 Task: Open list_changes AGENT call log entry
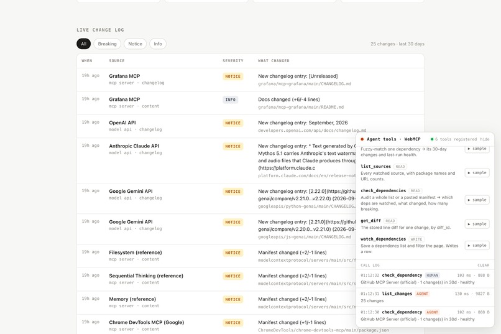[425, 297]
